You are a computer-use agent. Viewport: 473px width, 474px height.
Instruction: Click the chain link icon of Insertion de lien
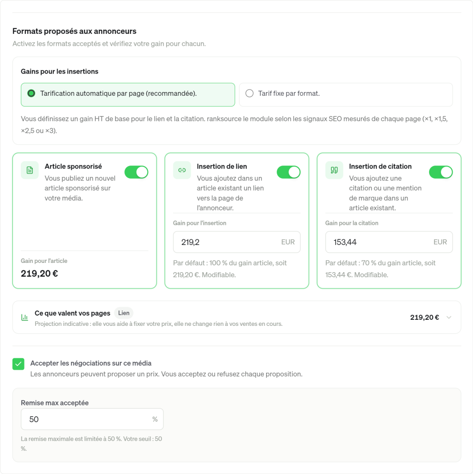coord(182,170)
